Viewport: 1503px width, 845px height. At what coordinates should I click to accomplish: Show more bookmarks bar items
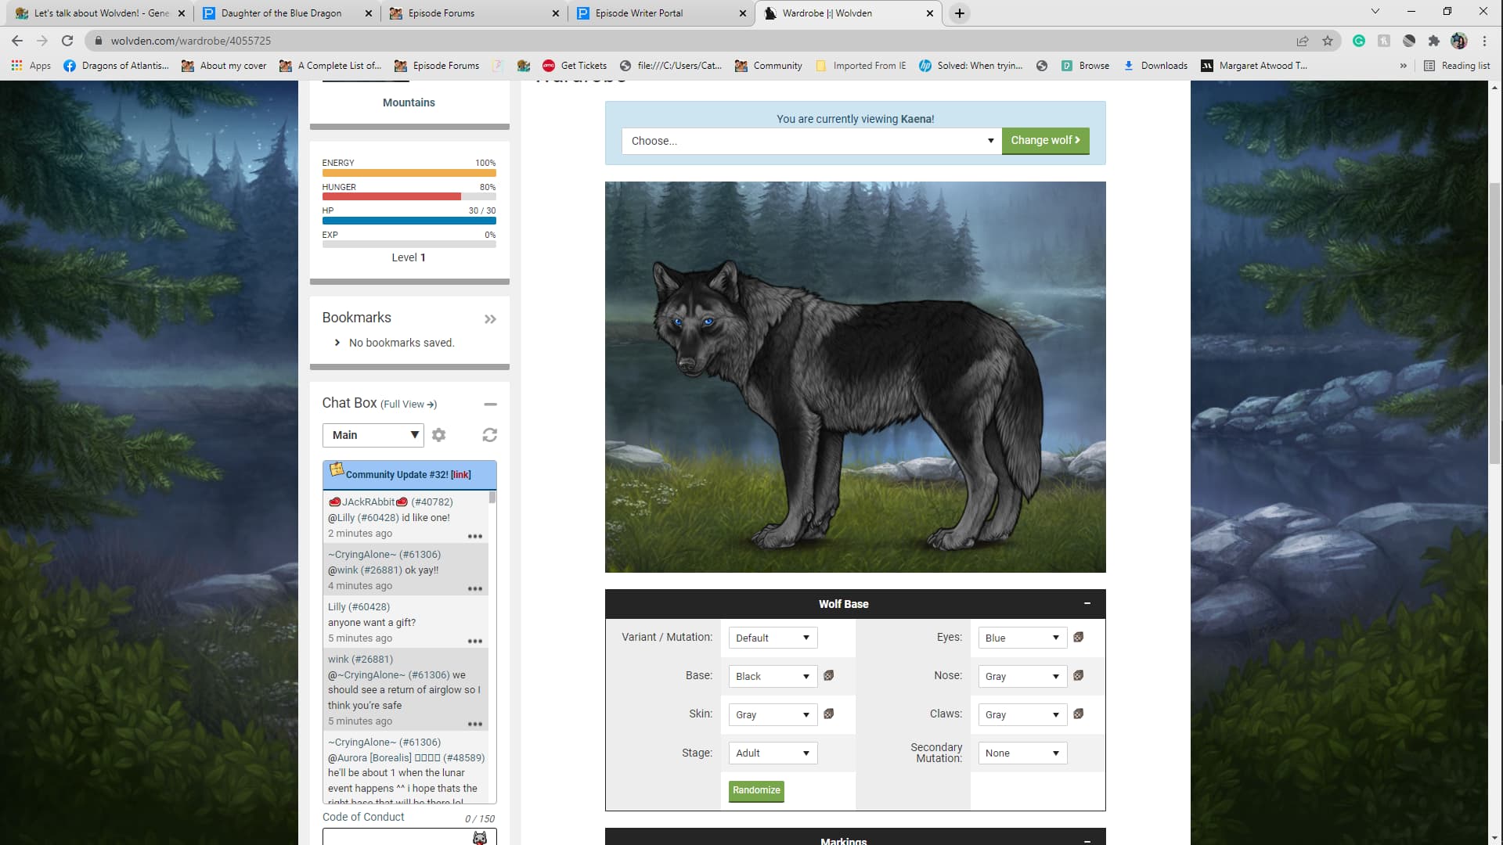pyautogui.click(x=1403, y=66)
